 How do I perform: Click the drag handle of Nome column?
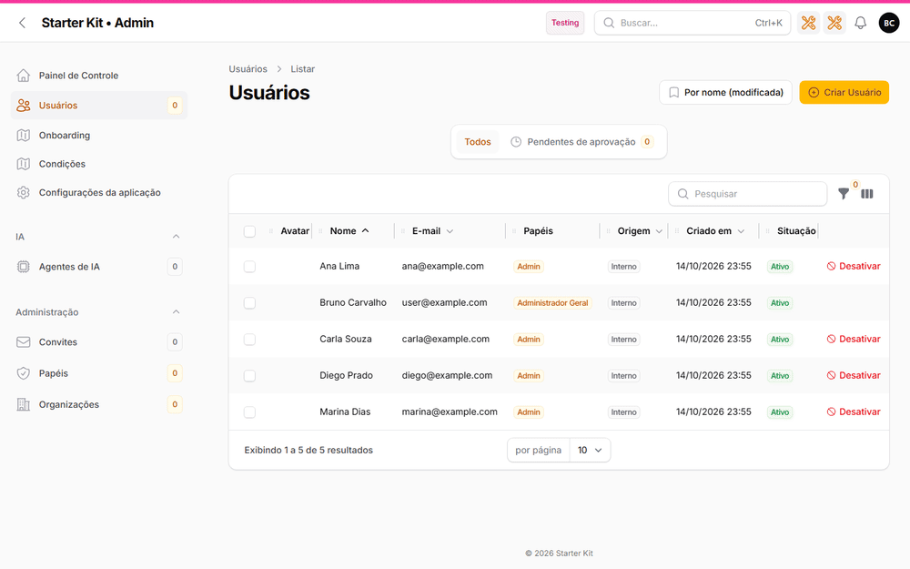pos(320,231)
